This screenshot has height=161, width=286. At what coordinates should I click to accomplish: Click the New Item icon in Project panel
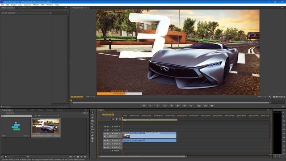click(x=81, y=157)
